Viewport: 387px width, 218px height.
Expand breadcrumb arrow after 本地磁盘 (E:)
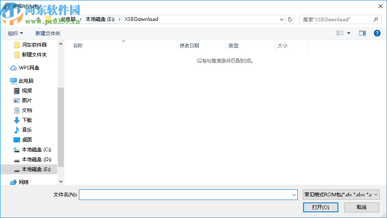(x=119, y=19)
